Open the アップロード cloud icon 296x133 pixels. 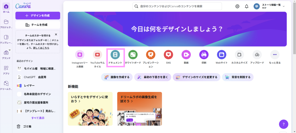click(257, 55)
